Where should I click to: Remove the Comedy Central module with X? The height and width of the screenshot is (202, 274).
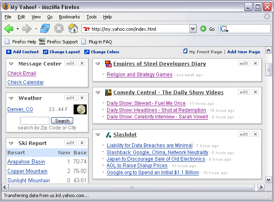click(x=255, y=92)
